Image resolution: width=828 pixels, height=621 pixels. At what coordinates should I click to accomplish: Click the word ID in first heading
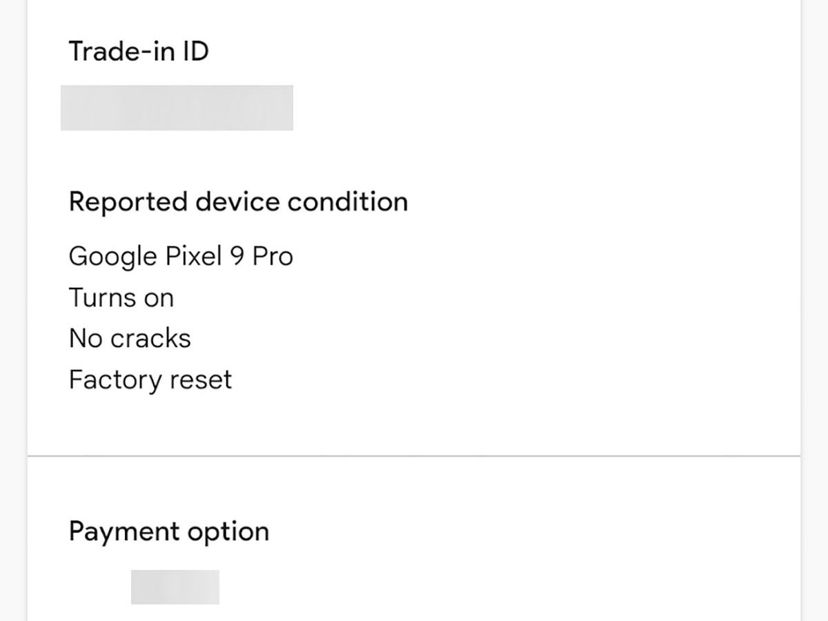[x=195, y=52]
